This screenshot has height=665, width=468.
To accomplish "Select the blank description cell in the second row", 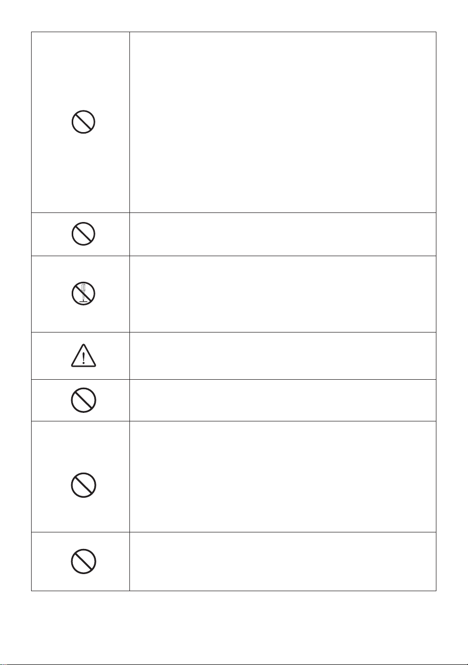I will pyautogui.click(x=283, y=234).
